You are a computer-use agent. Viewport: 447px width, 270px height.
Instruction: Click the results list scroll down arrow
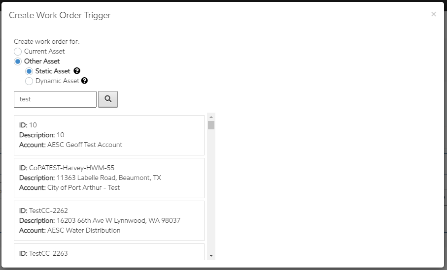pyautogui.click(x=211, y=256)
